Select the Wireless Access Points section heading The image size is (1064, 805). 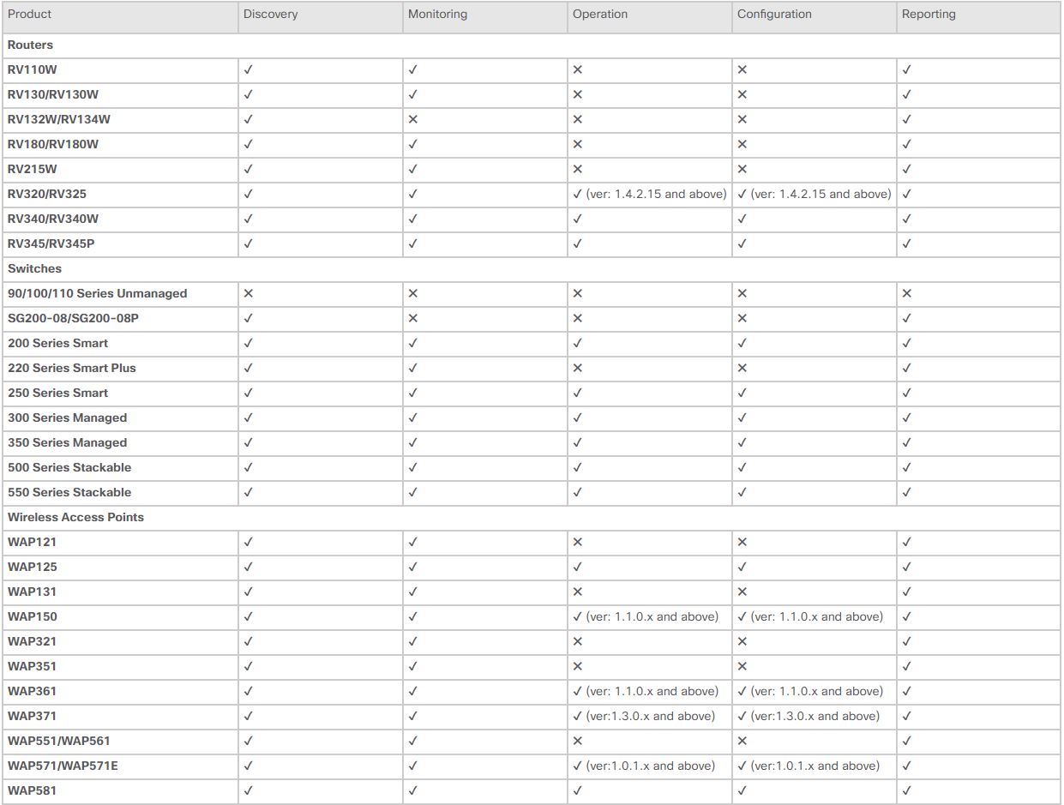tap(75, 517)
